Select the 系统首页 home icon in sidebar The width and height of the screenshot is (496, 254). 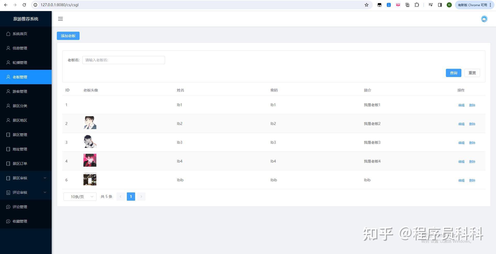[x=8, y=34]
